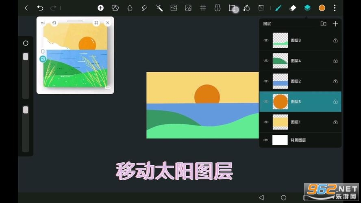Select the 图层3 layer thumbnail
This screenshot has height=203, width=361.
[x=281, y=40]
